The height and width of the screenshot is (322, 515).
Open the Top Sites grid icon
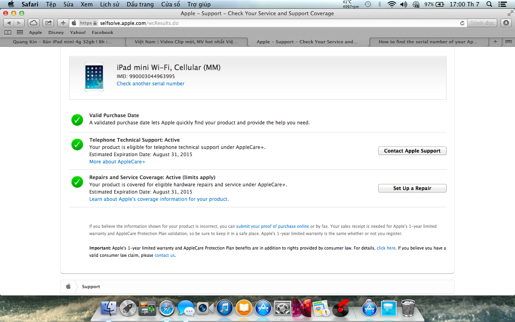[20, 33]
